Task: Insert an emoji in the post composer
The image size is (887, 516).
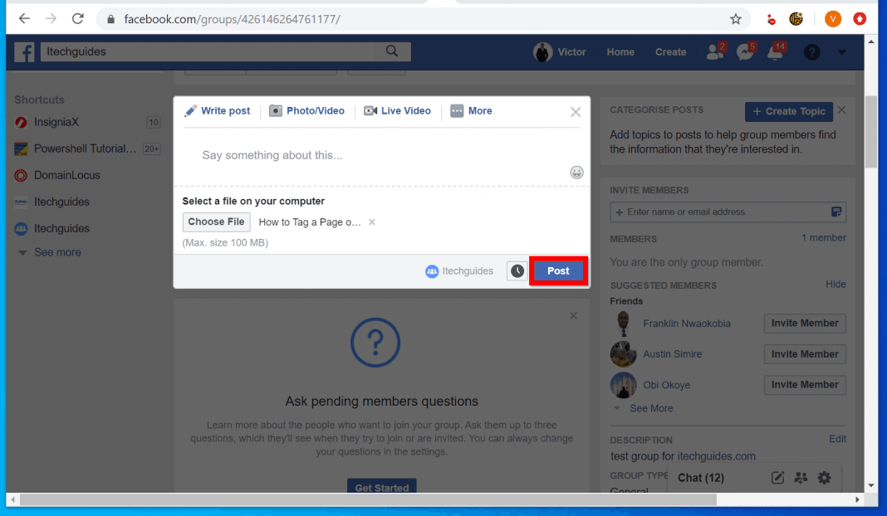Action: point(577,173)
